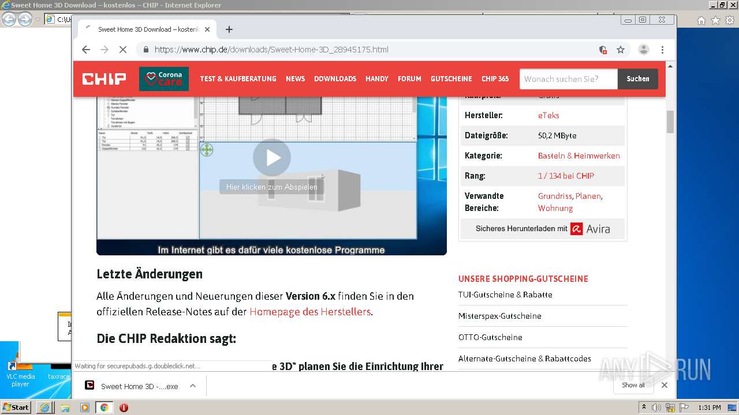Expand the Sweet Home 3D exe download options

coord(193,386)
